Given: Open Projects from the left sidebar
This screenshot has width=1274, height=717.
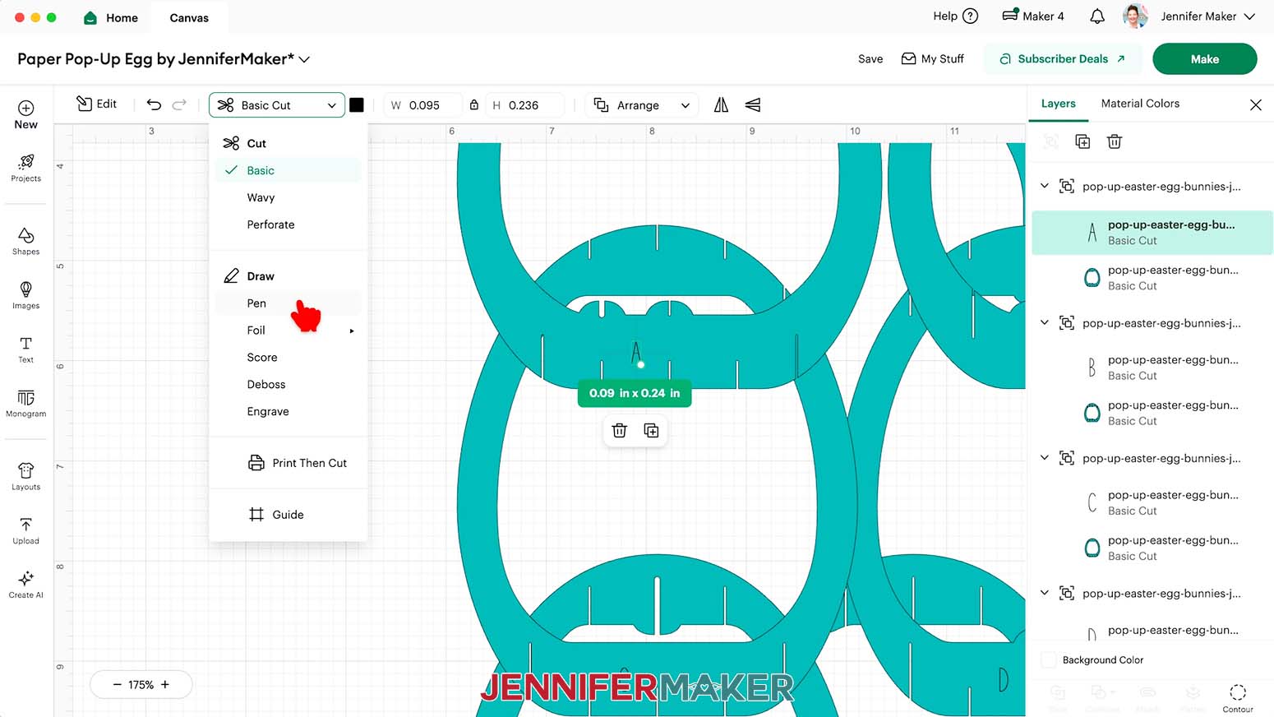Looking at the screenshot, I should (25, 168).
